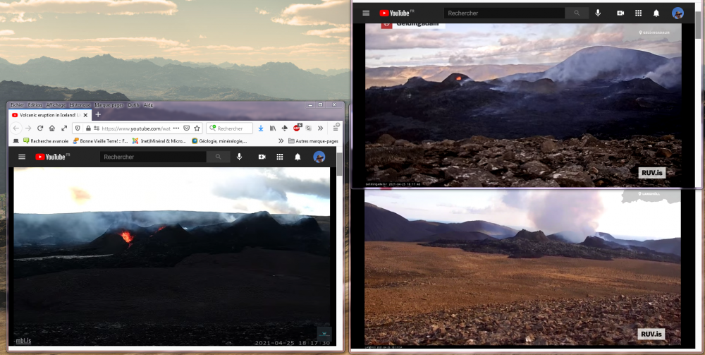Expand hidden bookmarks overflow chevron

point(281,141)
